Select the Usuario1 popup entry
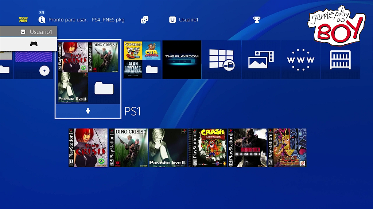Screen dimensions: 373x209 click(x=28, y=32)
